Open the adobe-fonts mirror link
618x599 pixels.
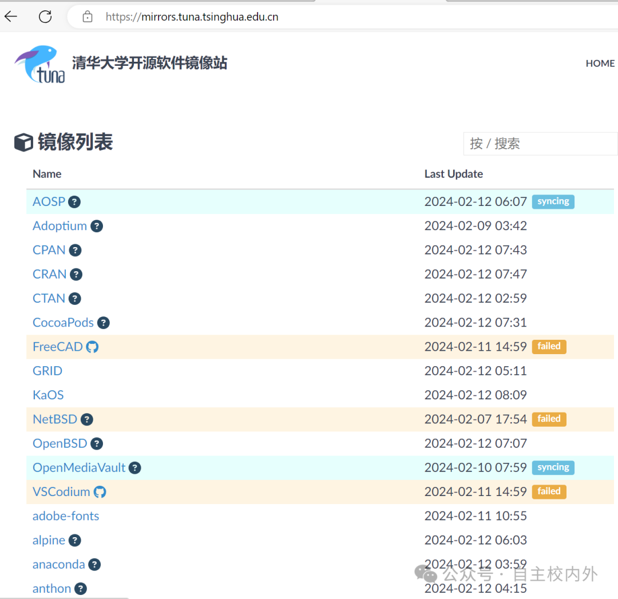pyautogui.click(x=66, y=516)
